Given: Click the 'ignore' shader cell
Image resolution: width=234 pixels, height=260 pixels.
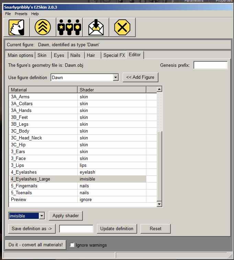Looking at the screenshot, I should [112, 200].
